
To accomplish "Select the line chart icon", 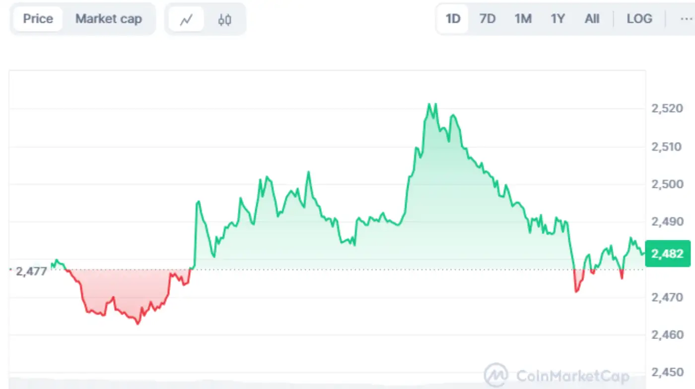I will click(186, 20).
